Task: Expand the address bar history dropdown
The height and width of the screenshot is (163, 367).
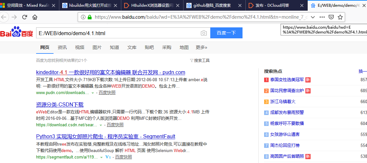Action: tap(313, 17)
